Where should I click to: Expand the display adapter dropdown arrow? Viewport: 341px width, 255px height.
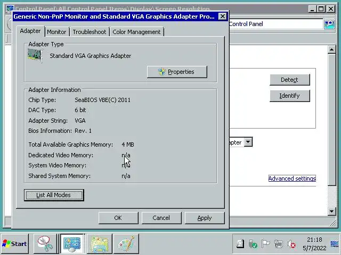tap(248, 142)
